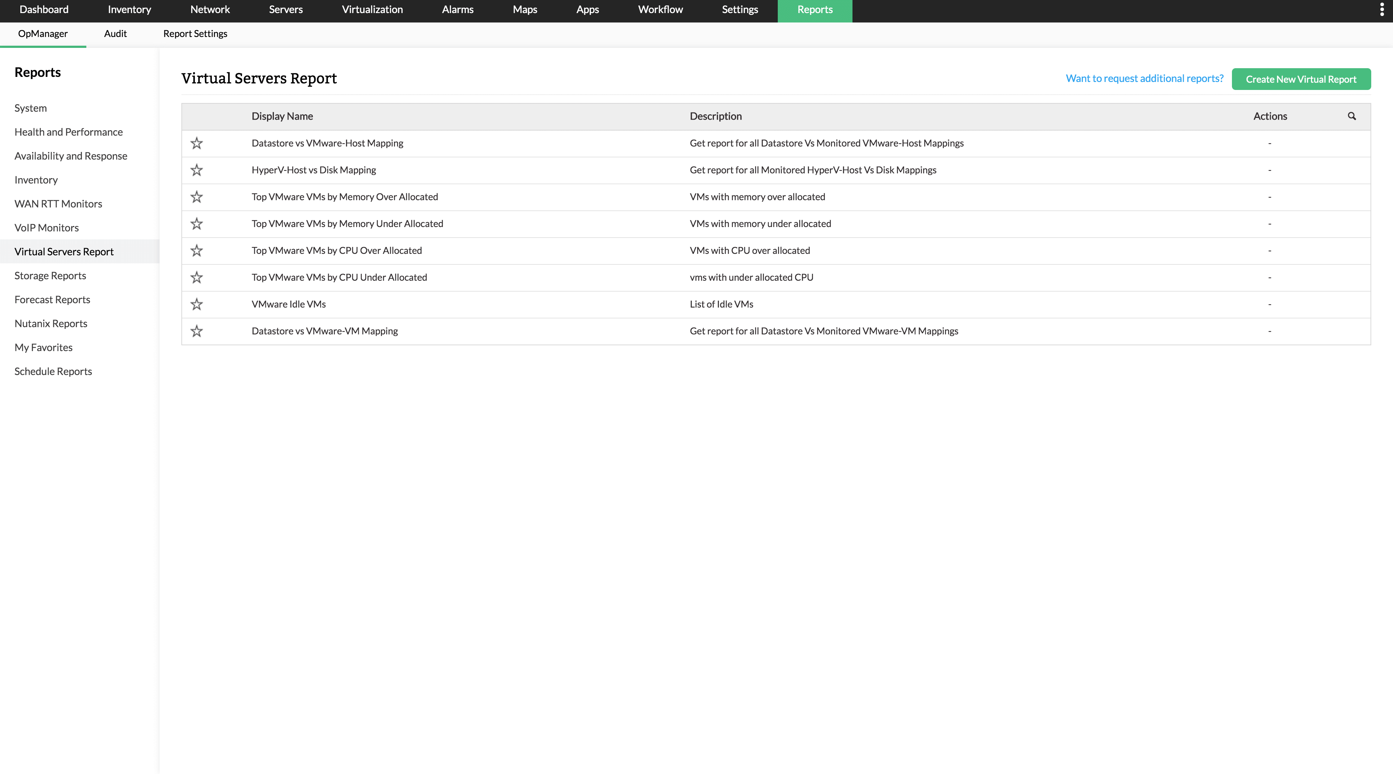Viewport: 1393px width, 774px height.
Task: Open Schedule Reports in the sidebar
Action: coord(53,371)
